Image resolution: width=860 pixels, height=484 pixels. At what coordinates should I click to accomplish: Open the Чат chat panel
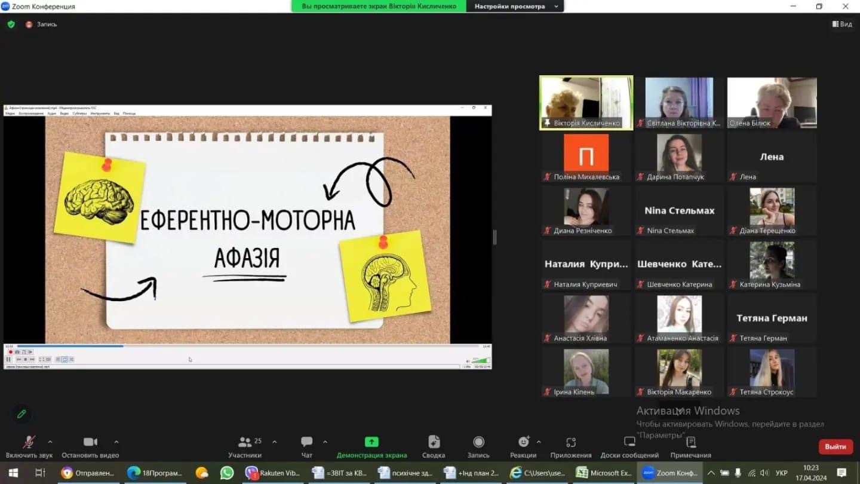coord(306,447)
